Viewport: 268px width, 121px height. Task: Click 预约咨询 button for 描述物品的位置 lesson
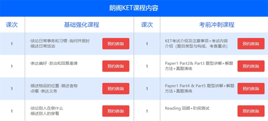coord(116,89)
